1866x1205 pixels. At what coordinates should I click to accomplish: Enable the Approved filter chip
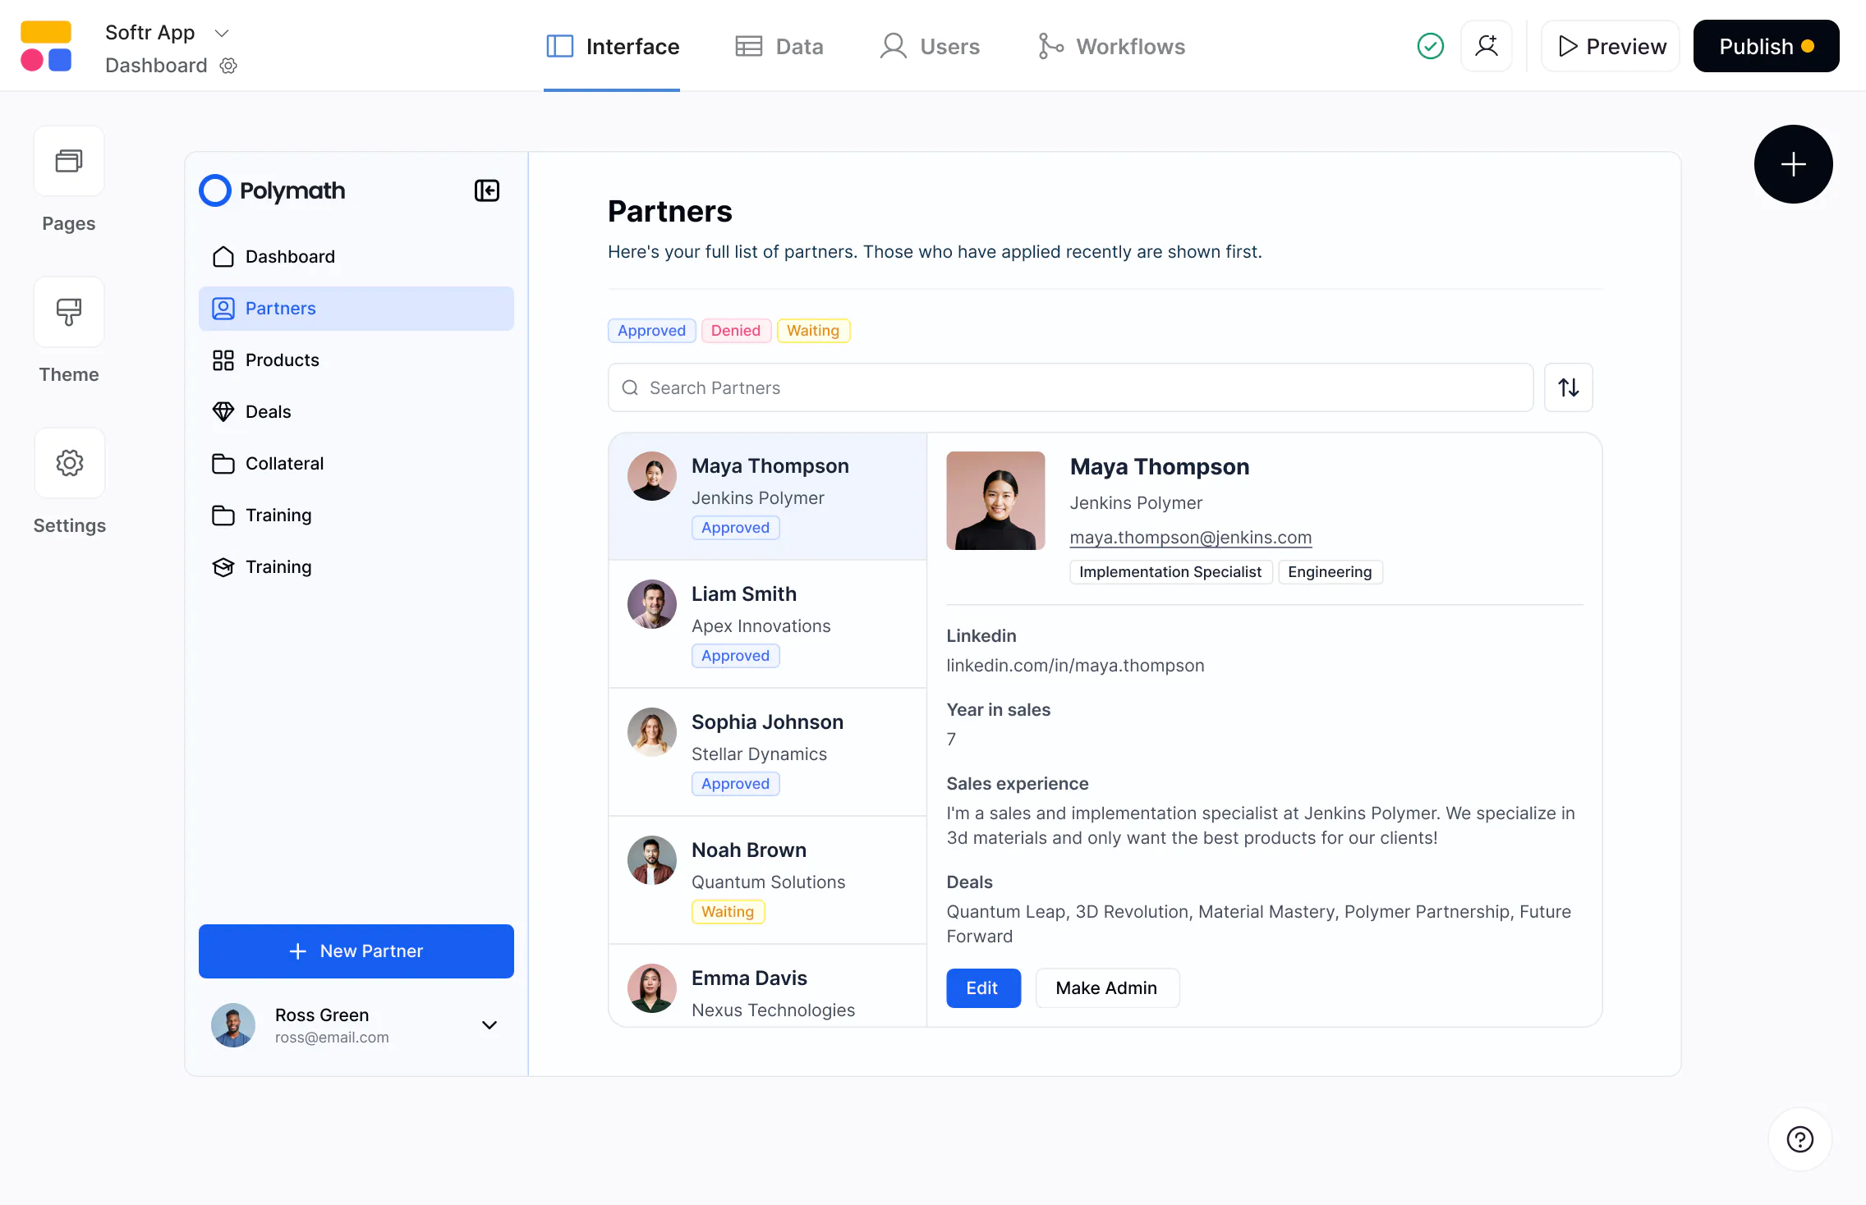[650, 330]
